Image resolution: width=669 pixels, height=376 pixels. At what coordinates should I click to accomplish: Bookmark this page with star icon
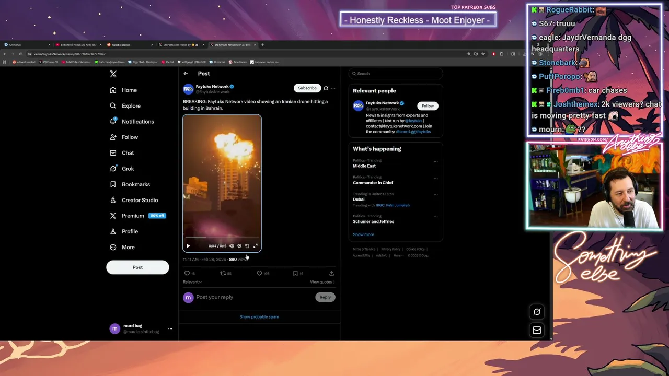pyautogui.click(x=482, y=54)
